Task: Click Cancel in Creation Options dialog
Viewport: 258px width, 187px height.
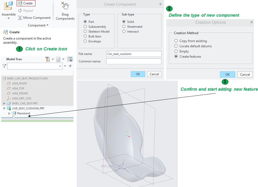Action: [x=245, y=75]
